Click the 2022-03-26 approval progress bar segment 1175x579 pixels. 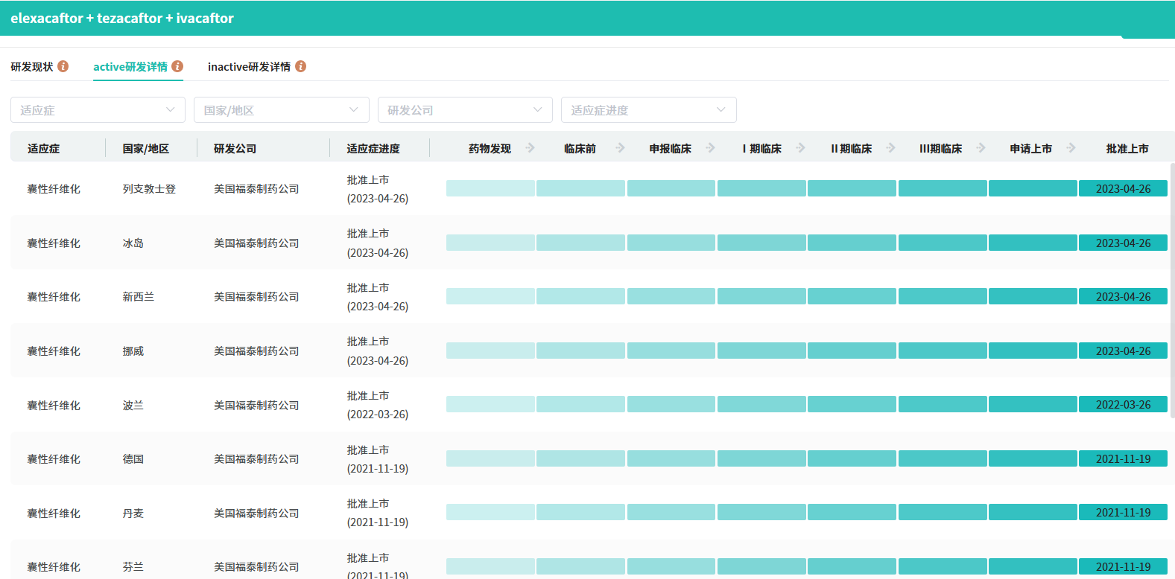click(x=1123, y=405)
